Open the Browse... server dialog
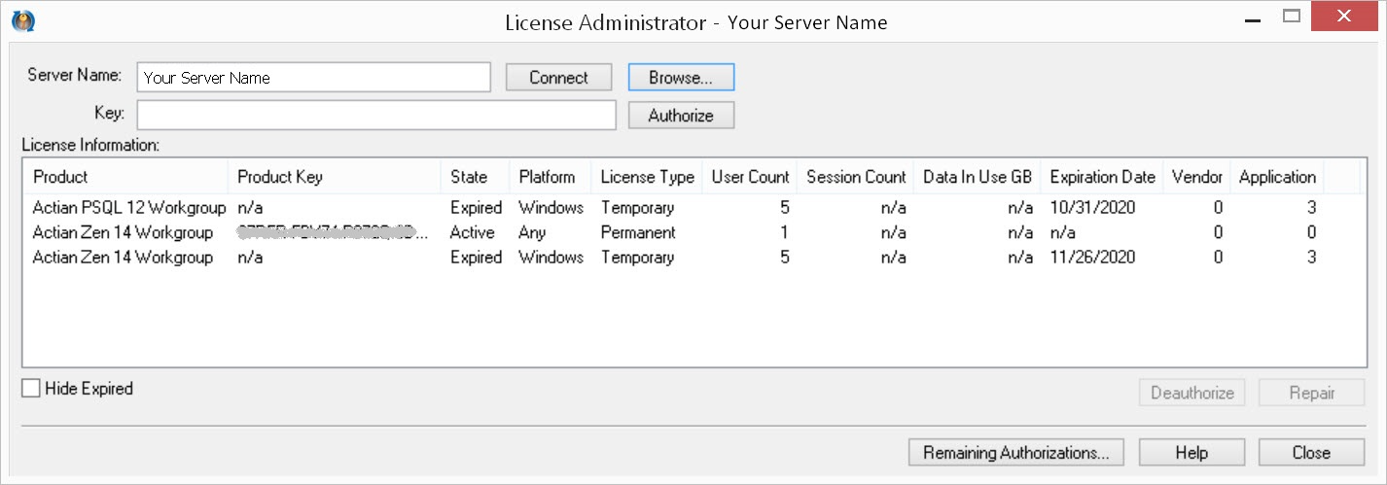This screenshot has width=1387, height=485. tap(681, 78)
